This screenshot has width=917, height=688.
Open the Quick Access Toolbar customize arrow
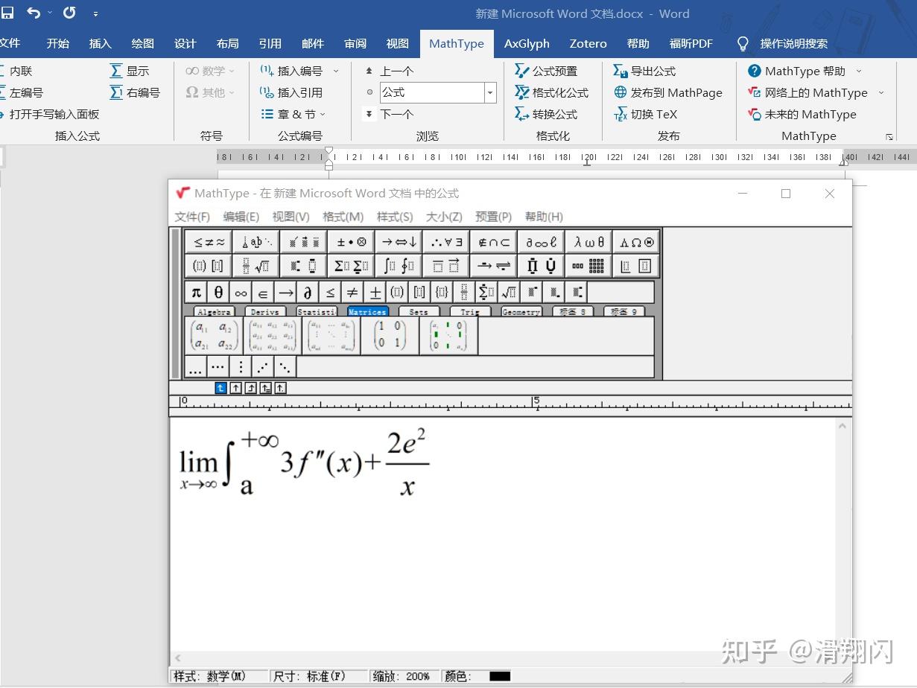pos(95,13)
